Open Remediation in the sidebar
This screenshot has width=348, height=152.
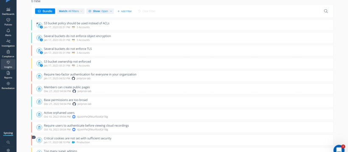[8, 85]
